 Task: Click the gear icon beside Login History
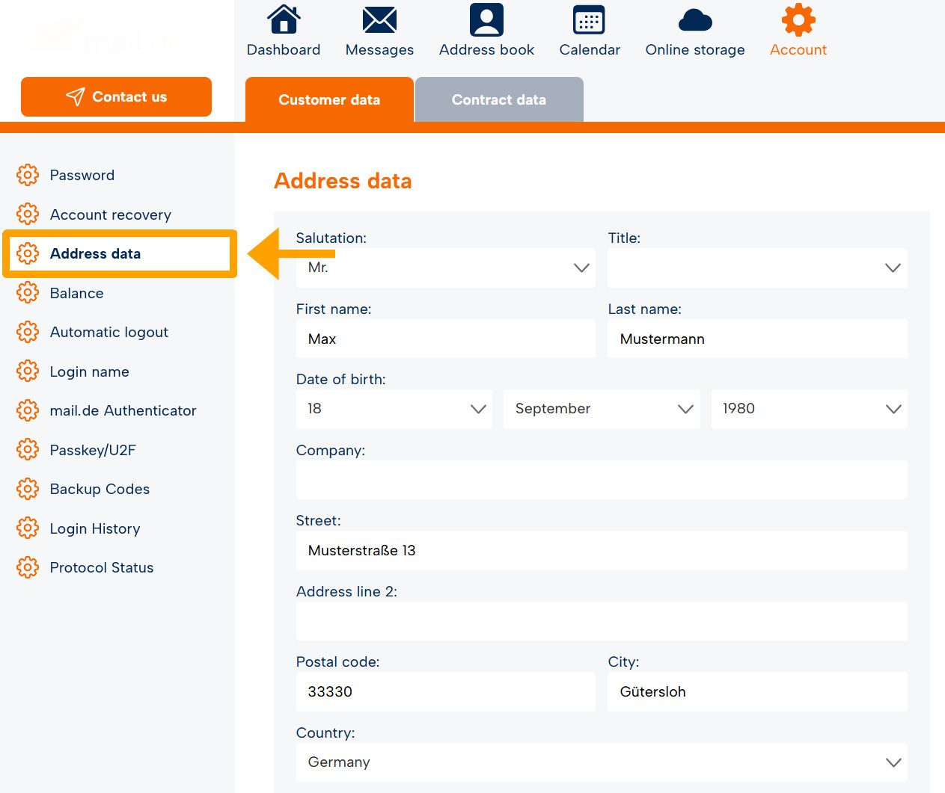tap(28, 528)
